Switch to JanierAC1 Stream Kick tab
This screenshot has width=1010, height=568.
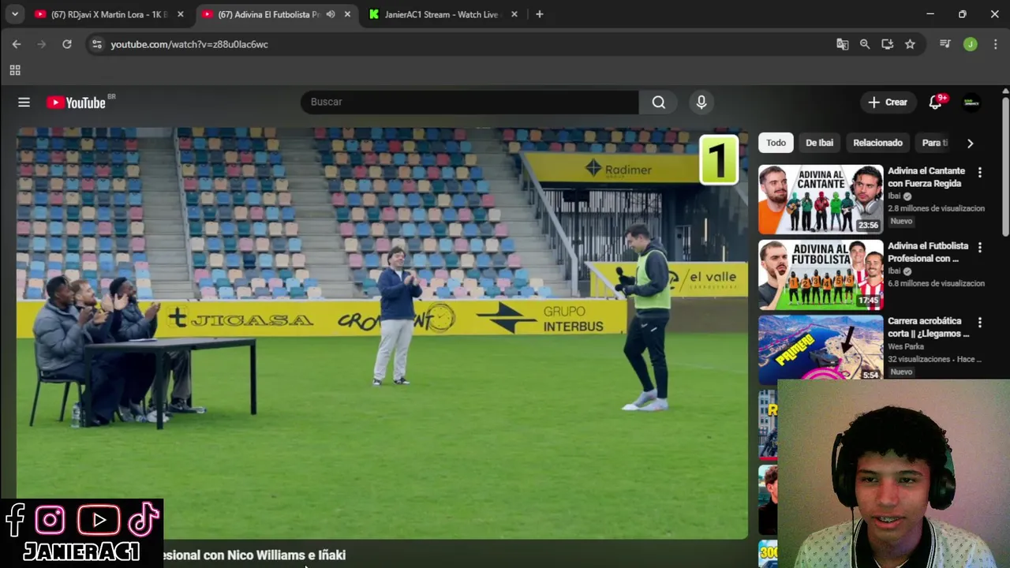click(x=442, y=14)
